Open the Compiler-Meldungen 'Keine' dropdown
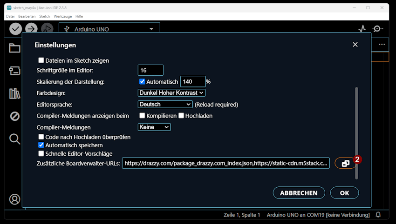 click(154, 127)
